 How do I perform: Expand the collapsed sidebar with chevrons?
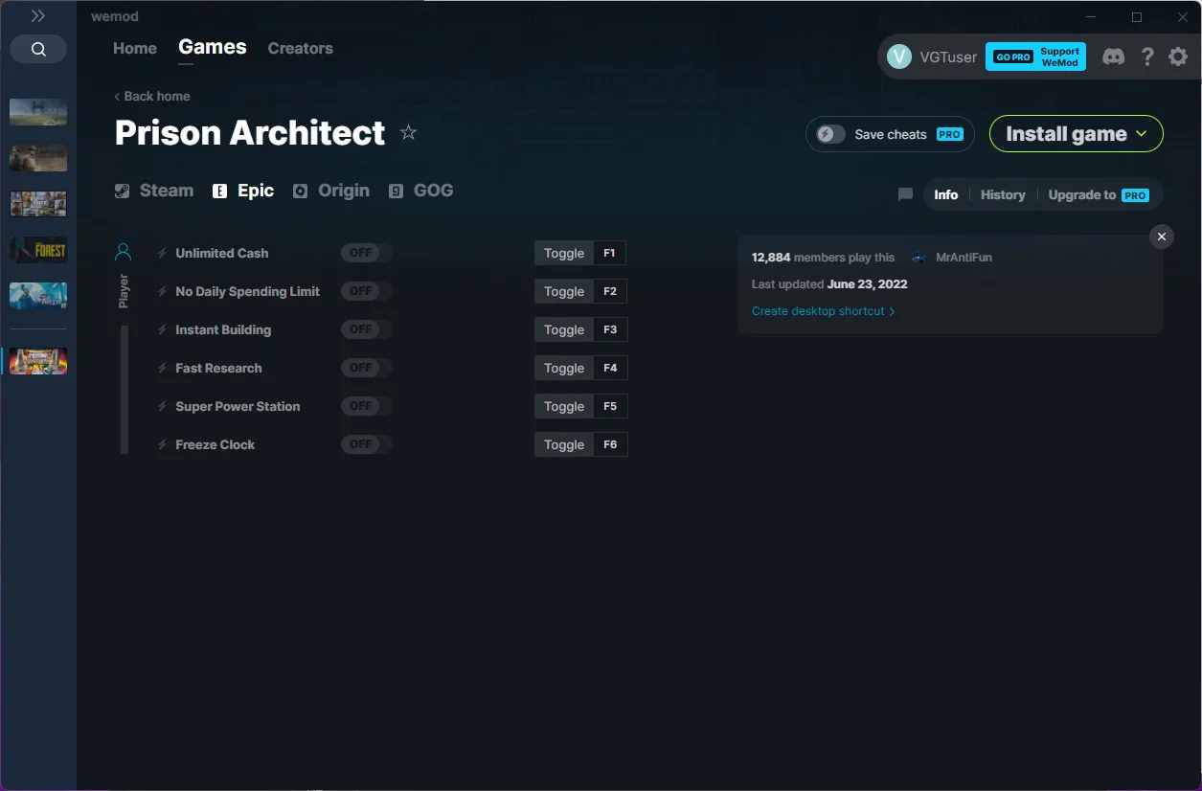pos(38,16)
